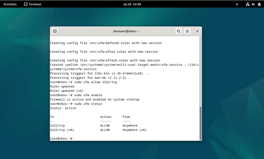This screenshot has height=159, width=264.
Task: Open a new terminal tab
Action: point(55,31)
